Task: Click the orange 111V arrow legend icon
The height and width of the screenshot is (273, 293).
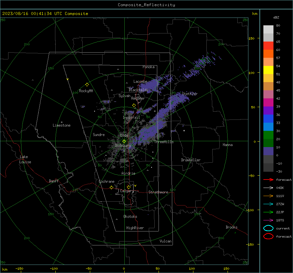Action: (268, 196)
